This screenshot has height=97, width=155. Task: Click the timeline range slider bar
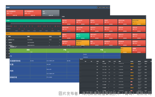click(36, 24)
